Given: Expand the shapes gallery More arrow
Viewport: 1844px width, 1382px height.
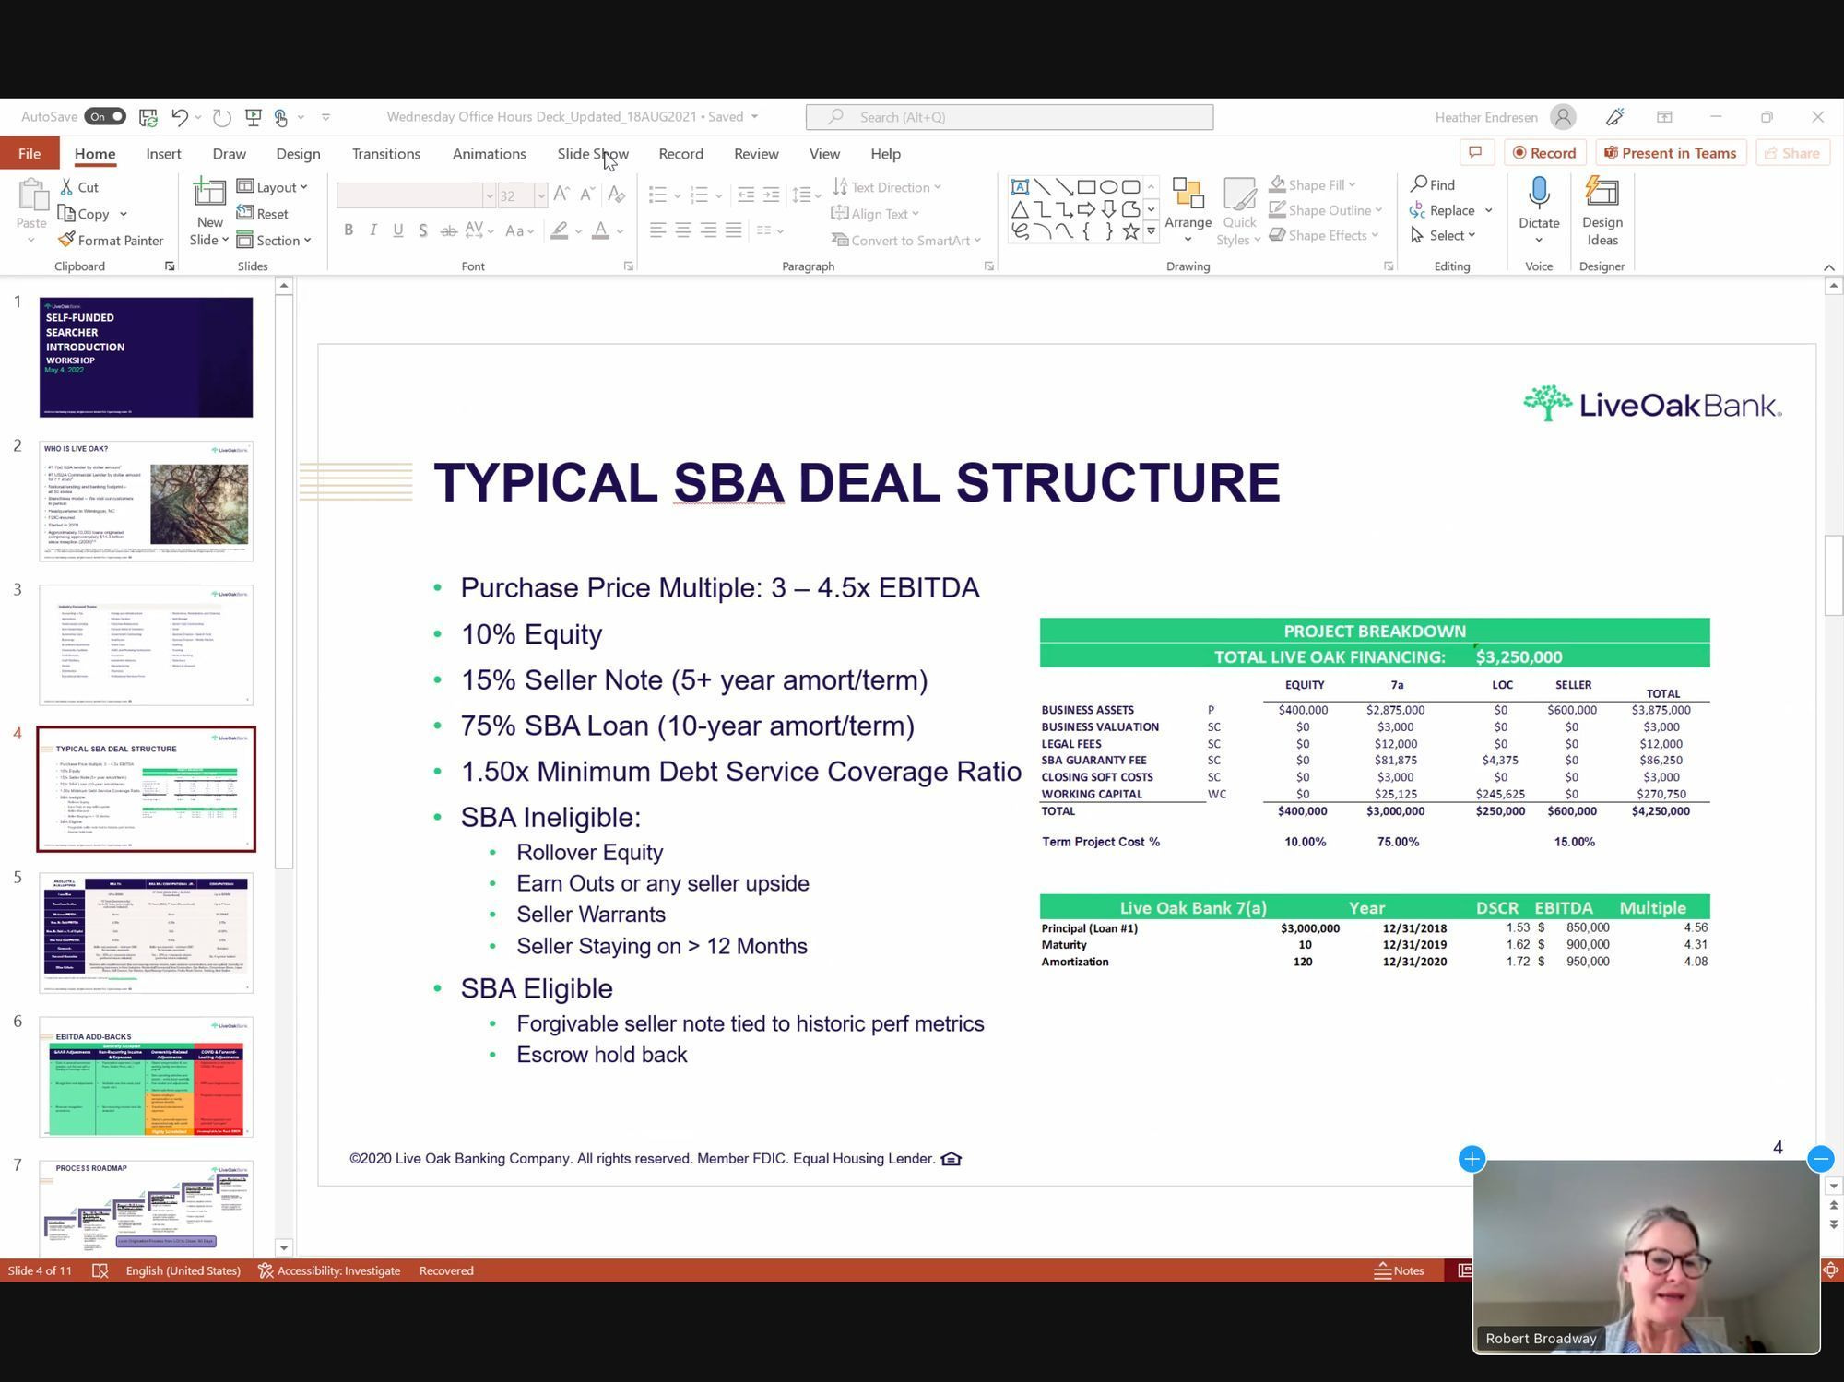Looking at the screenshot, I should 1151,232.
